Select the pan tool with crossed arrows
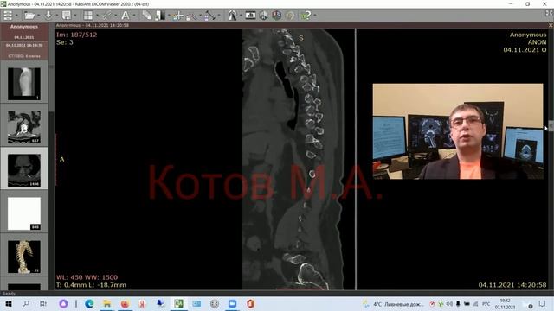 (x=177, y=16)
